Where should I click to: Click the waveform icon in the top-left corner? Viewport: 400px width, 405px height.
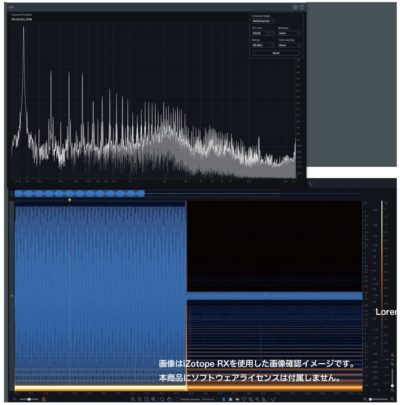[11, 7]
